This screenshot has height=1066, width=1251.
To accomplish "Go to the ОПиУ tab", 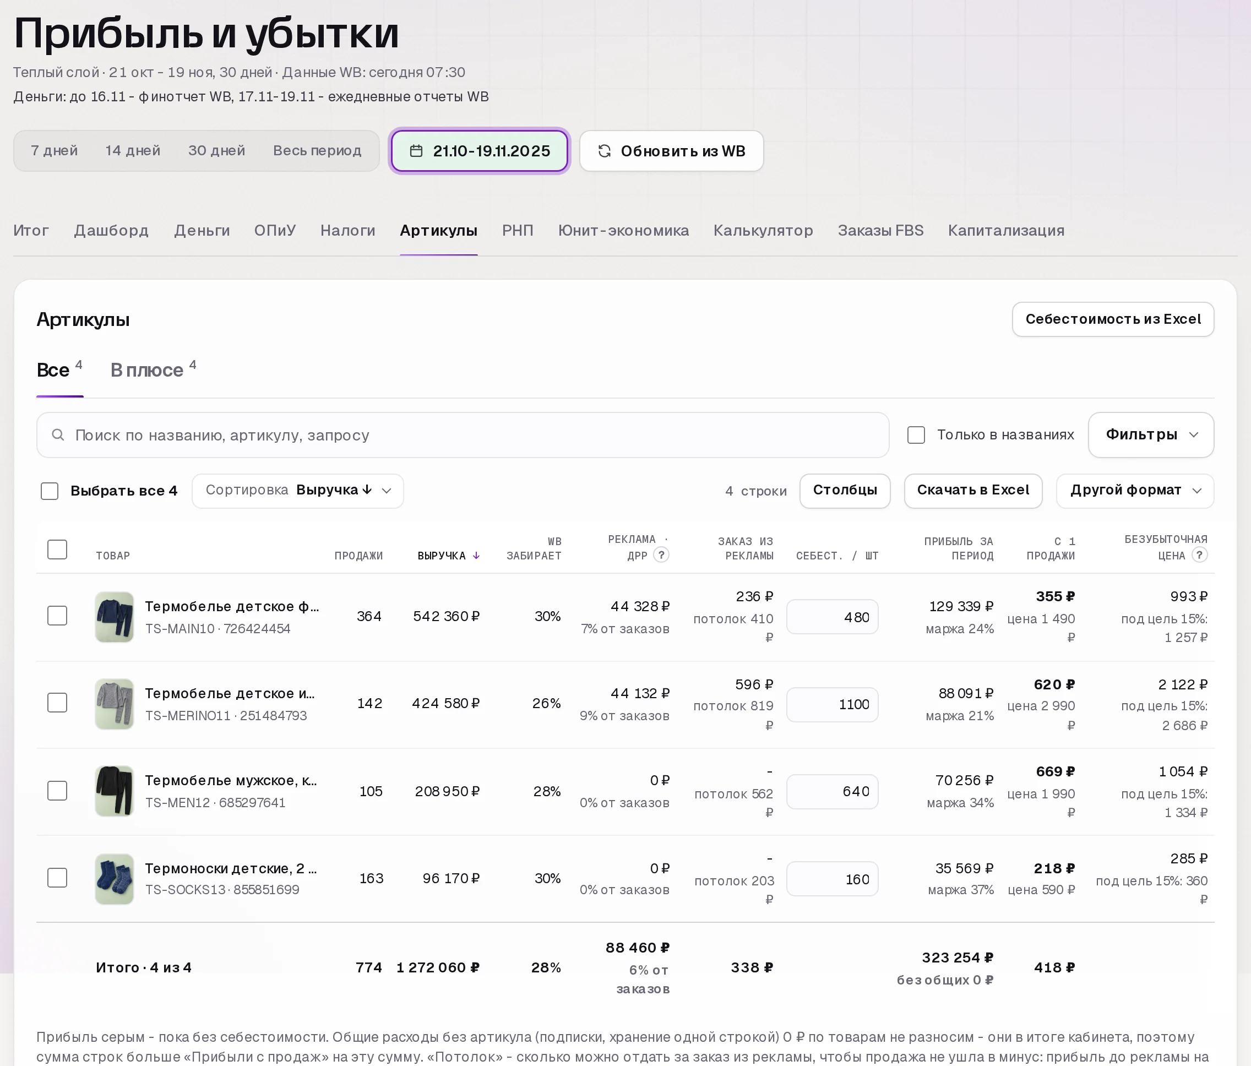I will point(275,231).
